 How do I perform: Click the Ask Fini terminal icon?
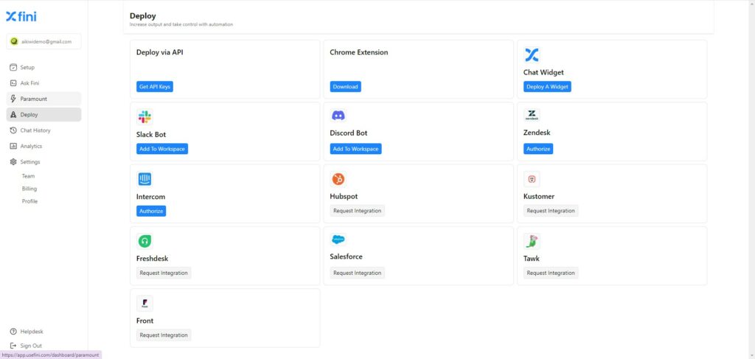[x=13, y=83]
